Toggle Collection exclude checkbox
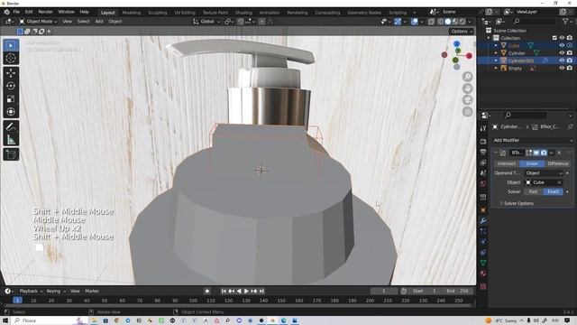577x325 pixels. coord(554,38)
